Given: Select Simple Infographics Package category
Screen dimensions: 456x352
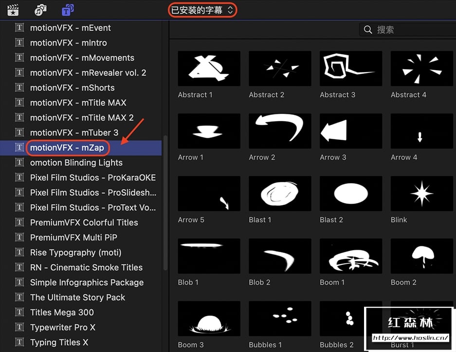Looking at the screenshot, I should pyautogui.click(x=81, y=282).
